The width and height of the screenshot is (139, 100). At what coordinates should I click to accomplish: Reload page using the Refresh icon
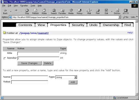pos(35,11)
